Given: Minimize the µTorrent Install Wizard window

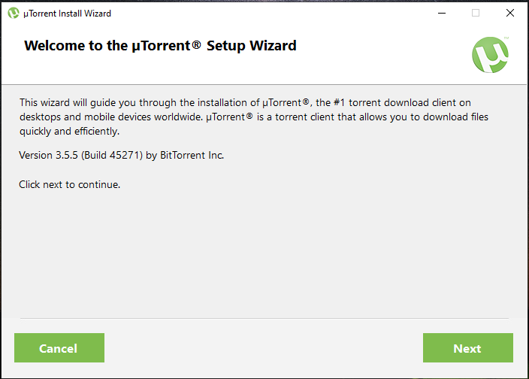Looking at the screenshot, I should pos(442,13).
